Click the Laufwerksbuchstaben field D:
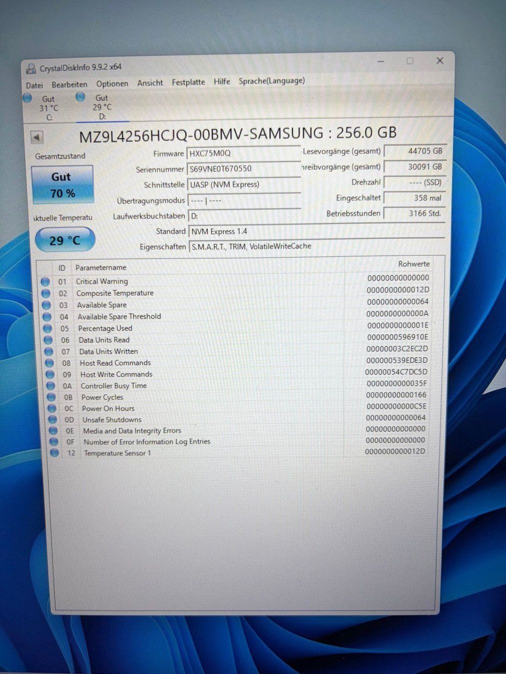The width and height of the screenshot is (506, 674). pos(244,216)
